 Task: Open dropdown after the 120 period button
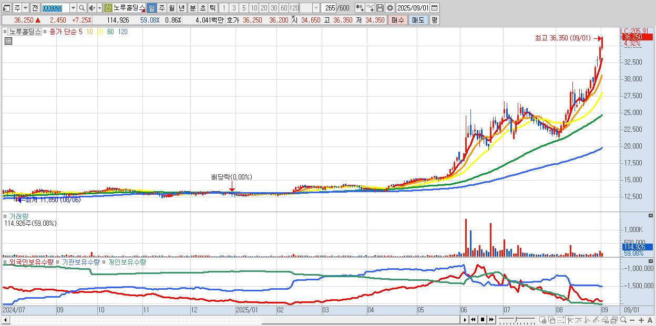click(x=316, y=8)
